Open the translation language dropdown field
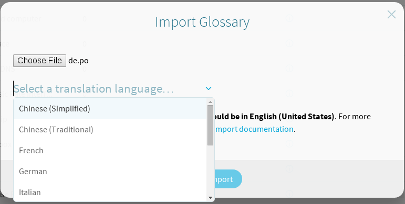Screen dimensions: 405x204 pos(113,89)
